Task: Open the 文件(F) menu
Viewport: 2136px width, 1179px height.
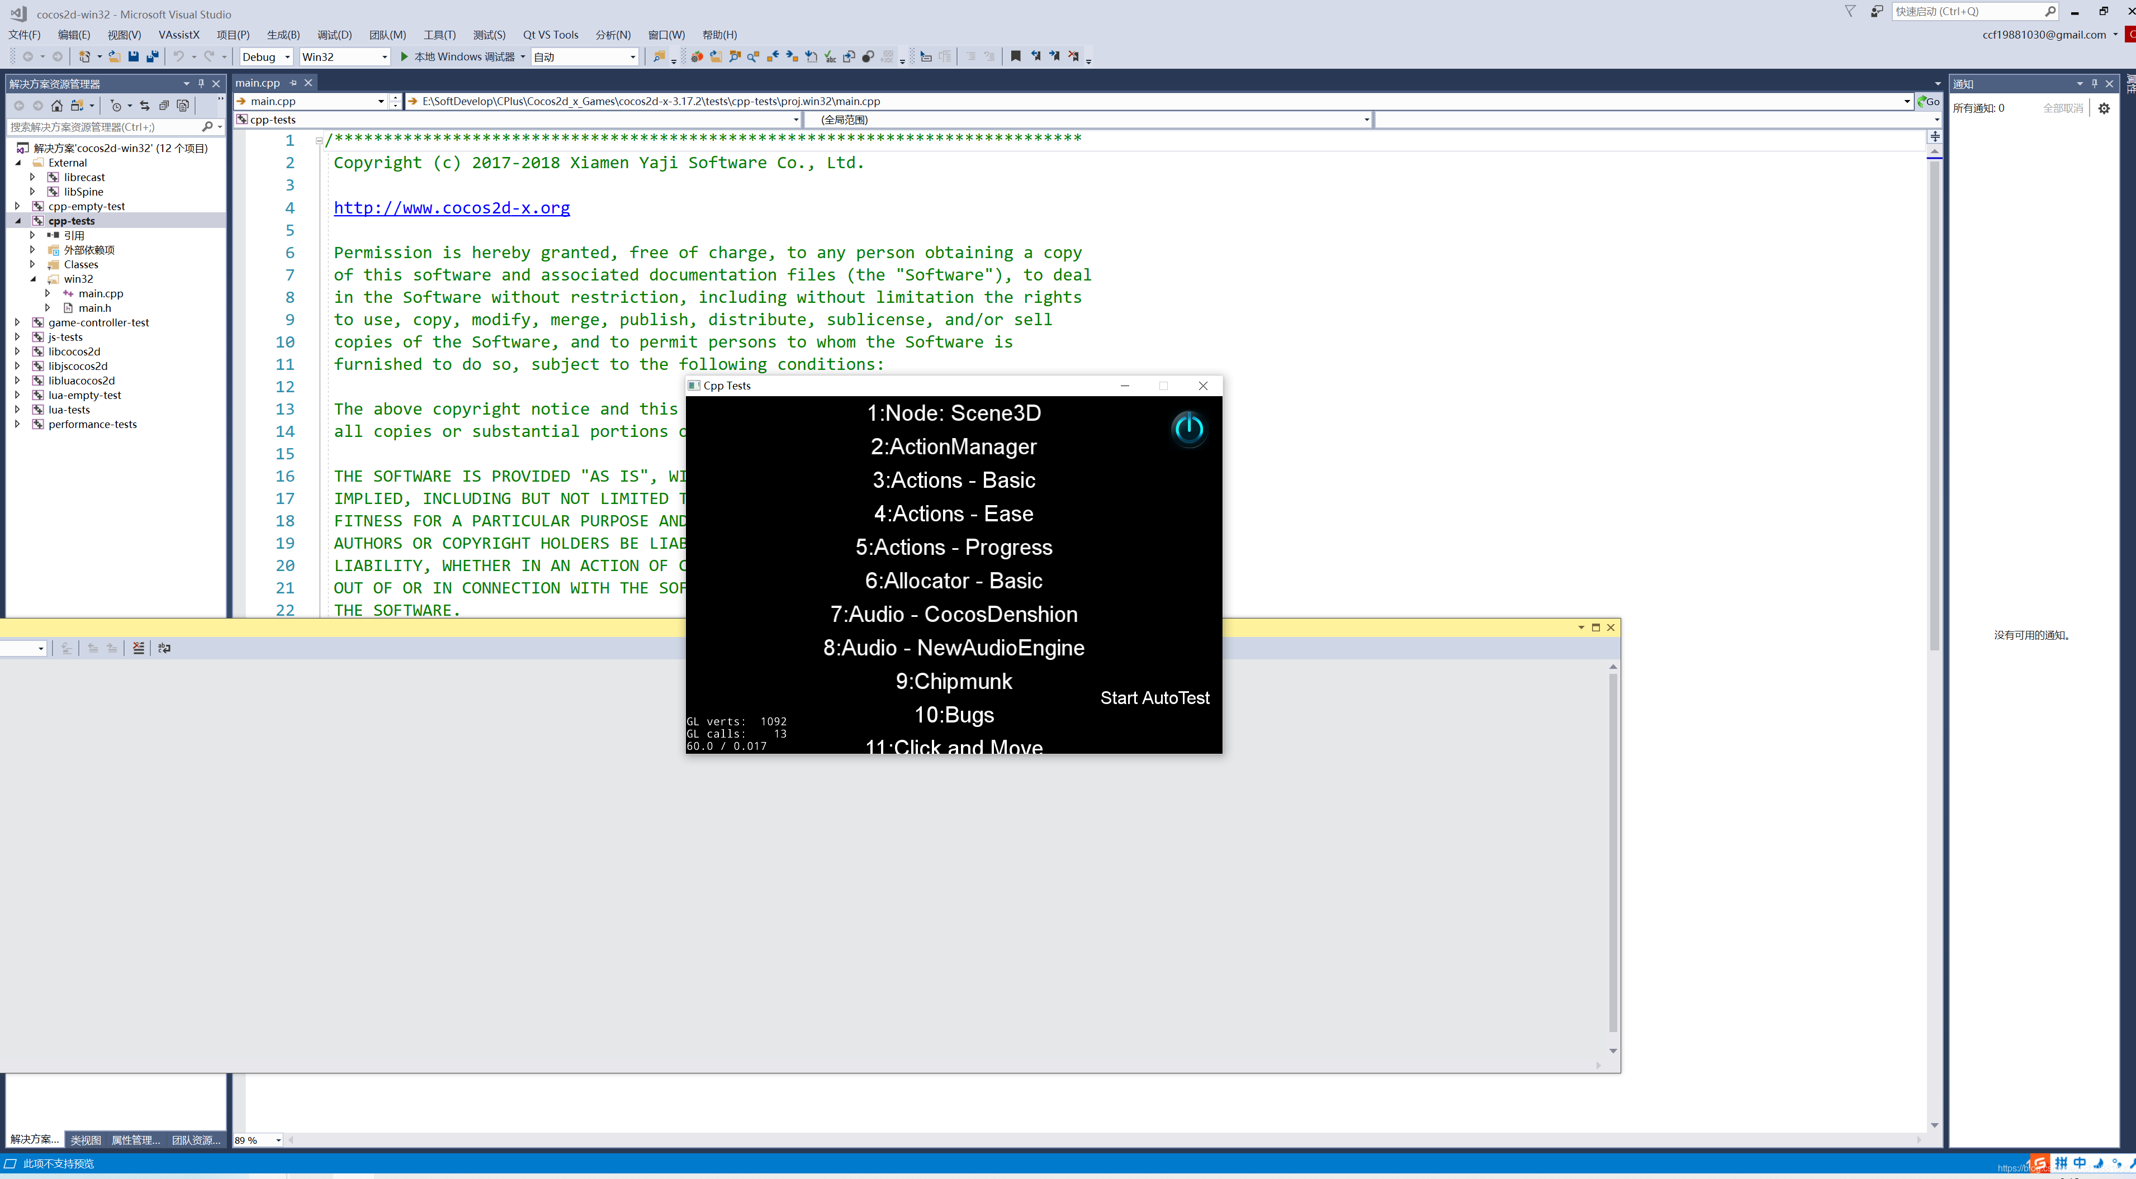Action: (24, 35)
